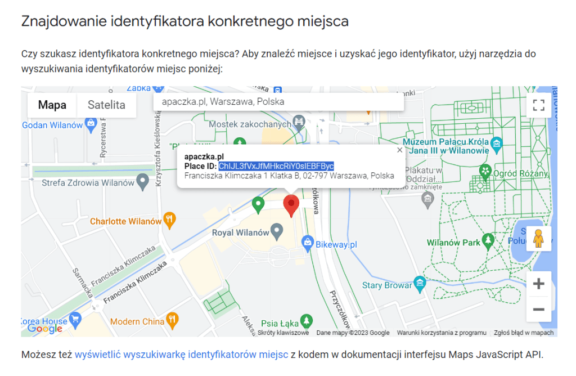The image size is (576, 376).
Task: Switch to Satelita map view
Action: [x=106, y=105]
